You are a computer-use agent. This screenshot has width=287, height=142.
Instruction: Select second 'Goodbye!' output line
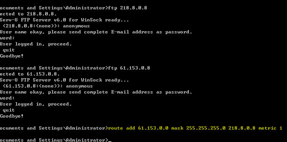[12, 116]
